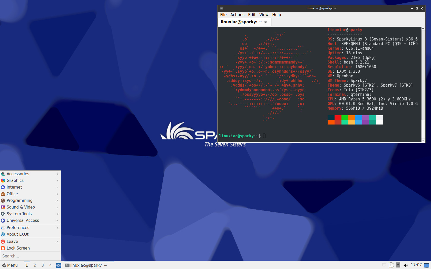
Task: Click the 'Resolution: 1680x1050' line
Action: pos(352,67)
